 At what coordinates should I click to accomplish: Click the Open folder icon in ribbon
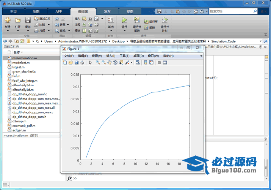[x=18, y=20]
